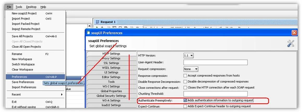Click the Request 1 window title
Screen dimensions: 302x112
[x=108, y=22]
